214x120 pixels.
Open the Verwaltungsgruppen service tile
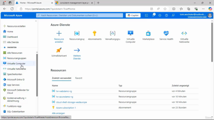coord(113,36)
